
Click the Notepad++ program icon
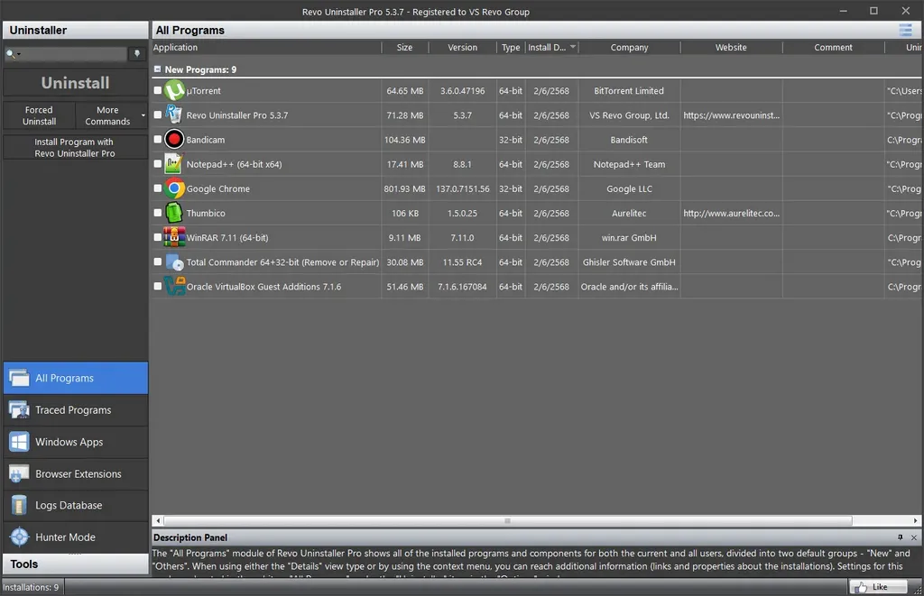coord(173,164)
